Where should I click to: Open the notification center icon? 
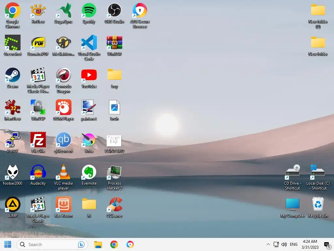coord(327,245)
